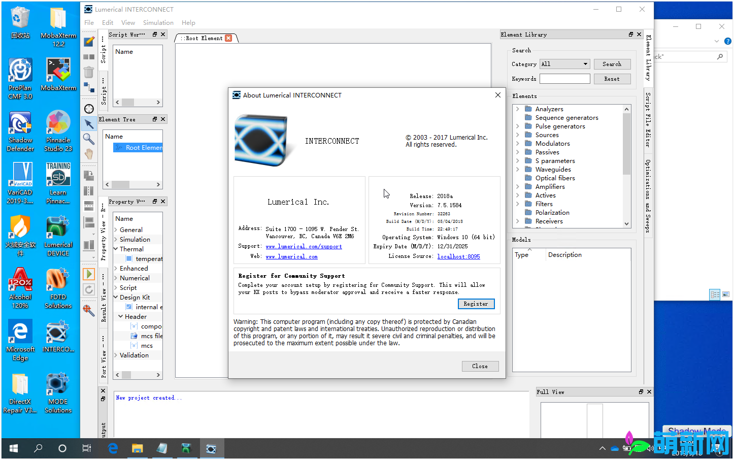Viewport: 734px width, 460px height.
Task: Click the Register button
Action: click(476, 304)
